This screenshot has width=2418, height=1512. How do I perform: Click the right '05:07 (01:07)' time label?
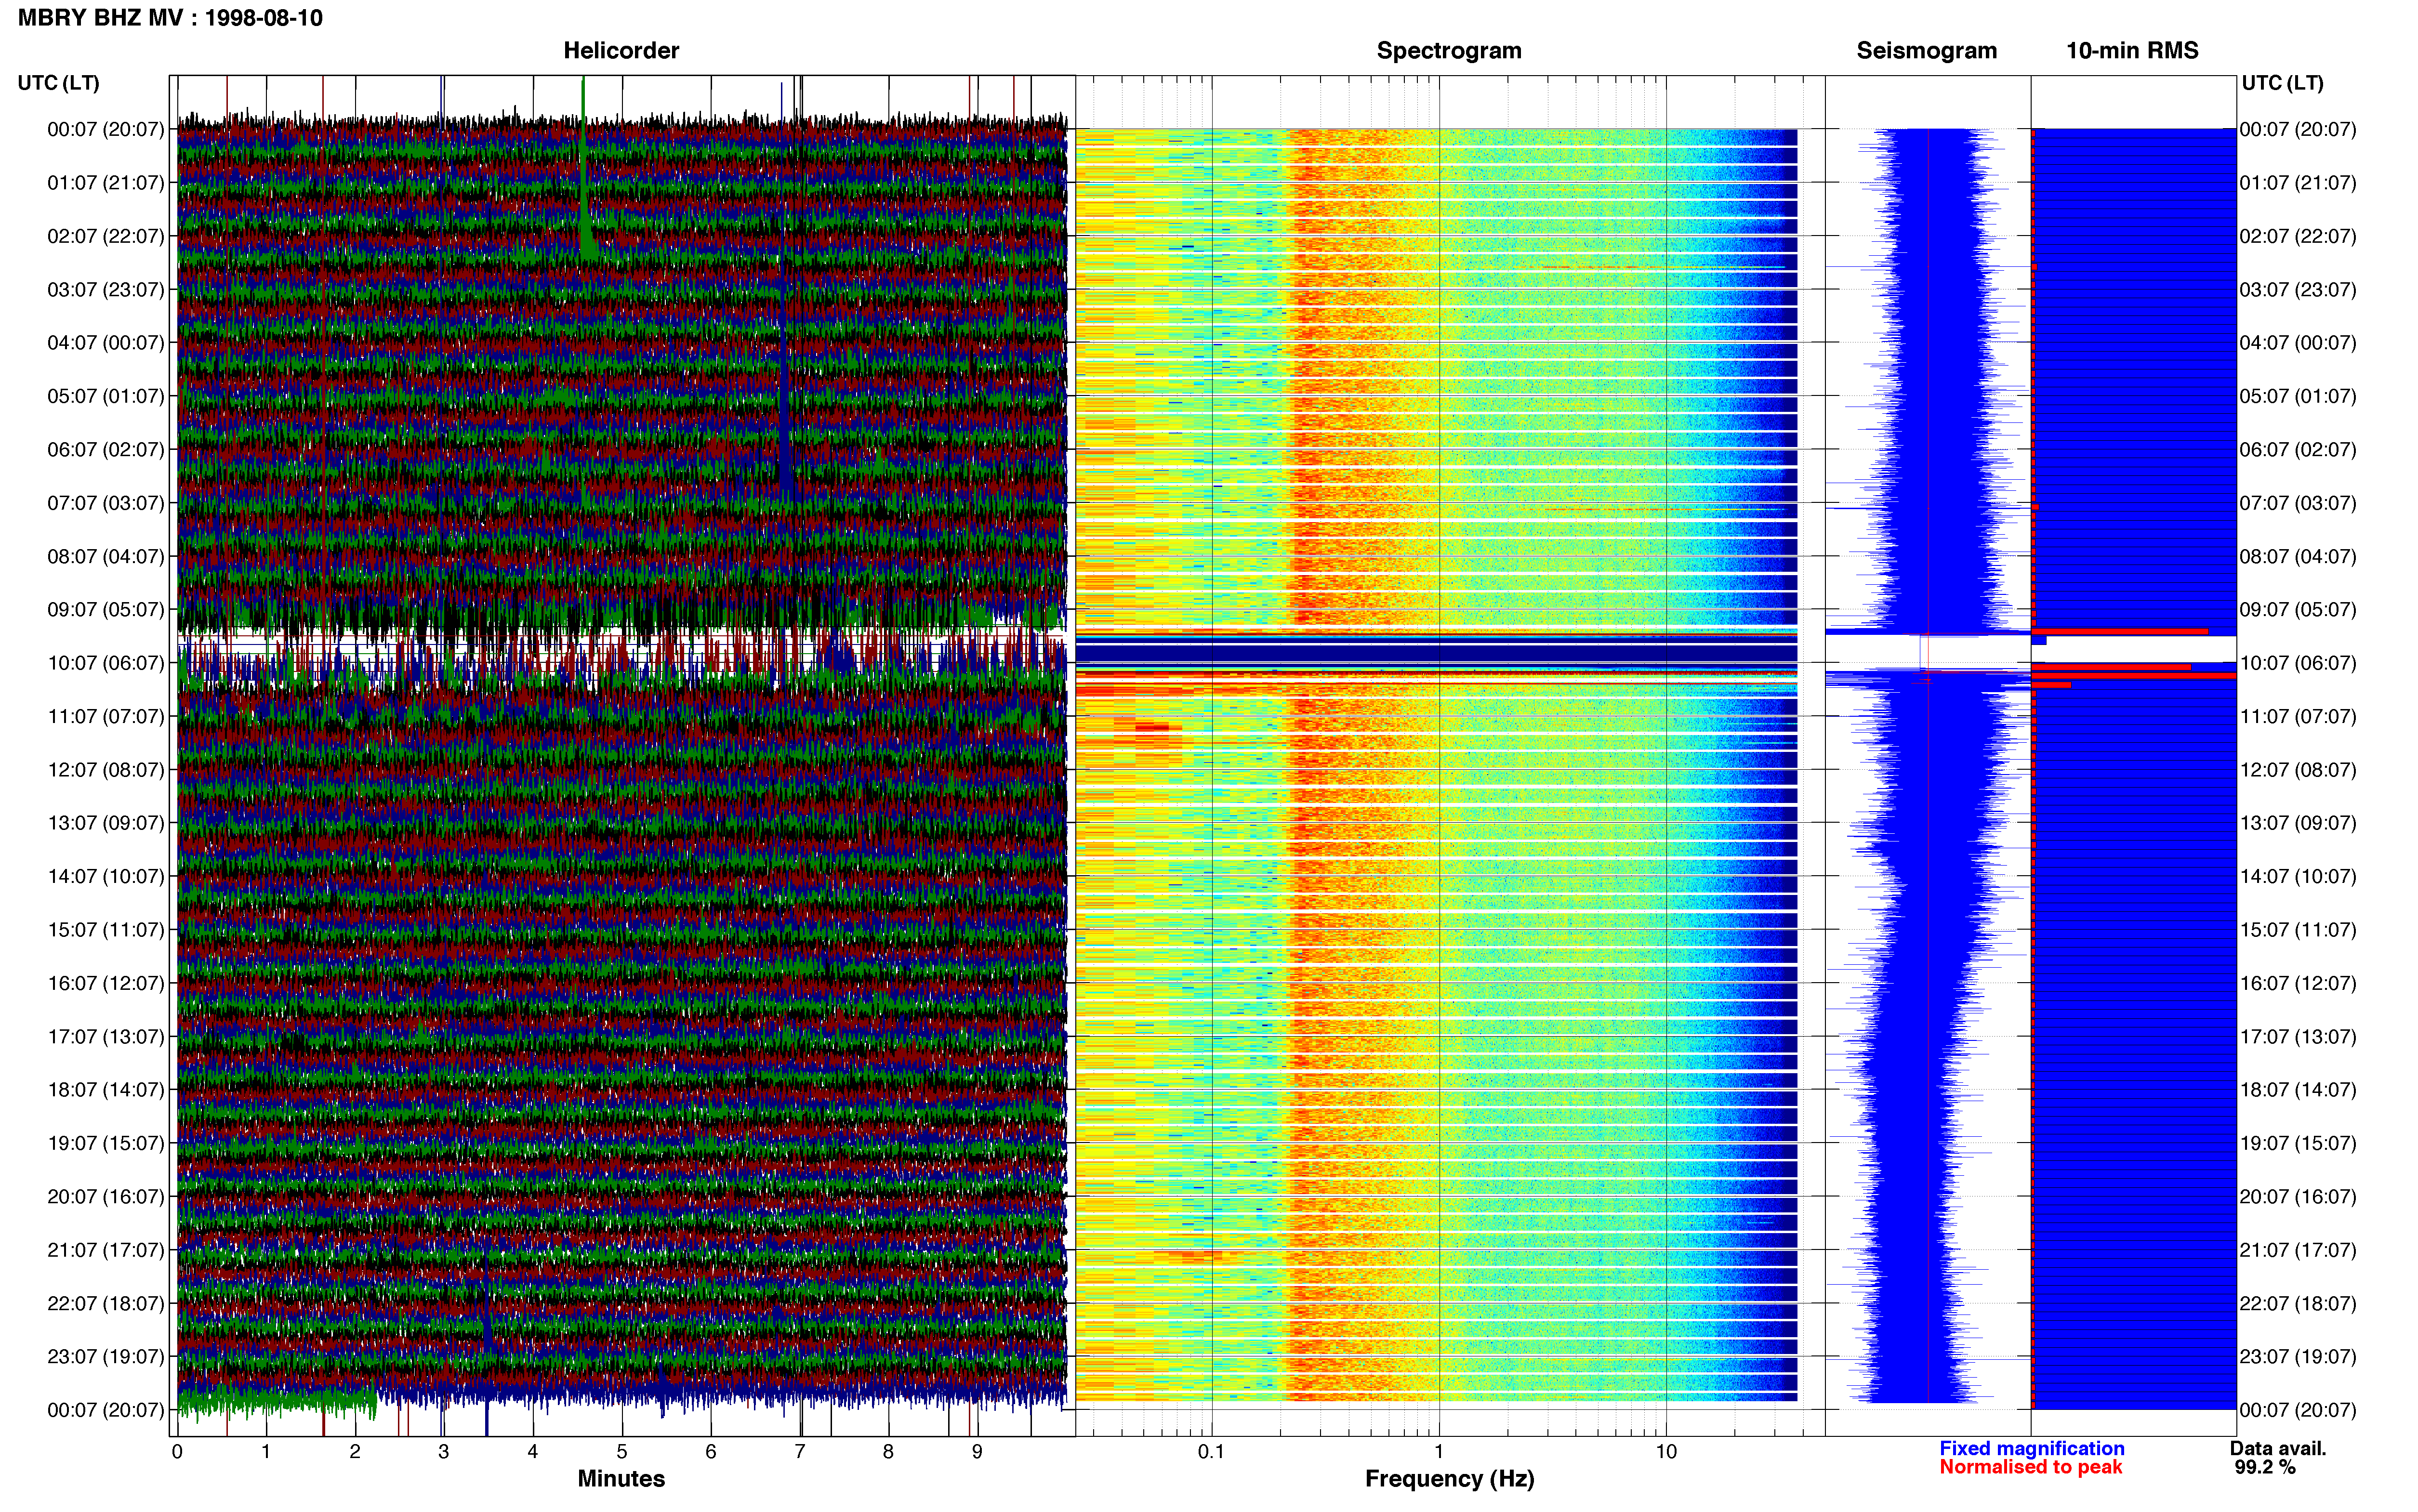(2298, 396)
